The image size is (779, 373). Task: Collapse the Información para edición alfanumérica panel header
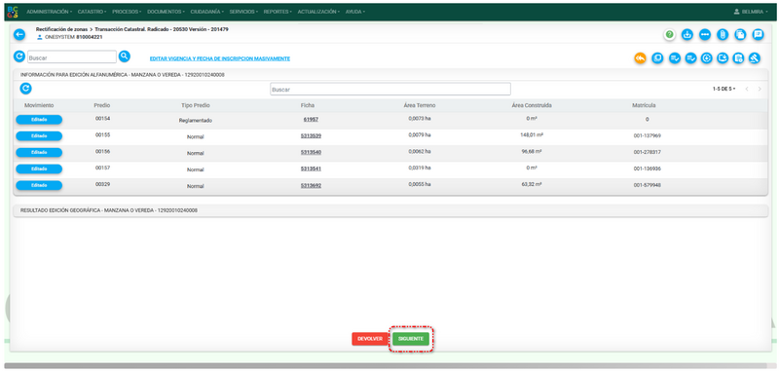pos(390,74)
